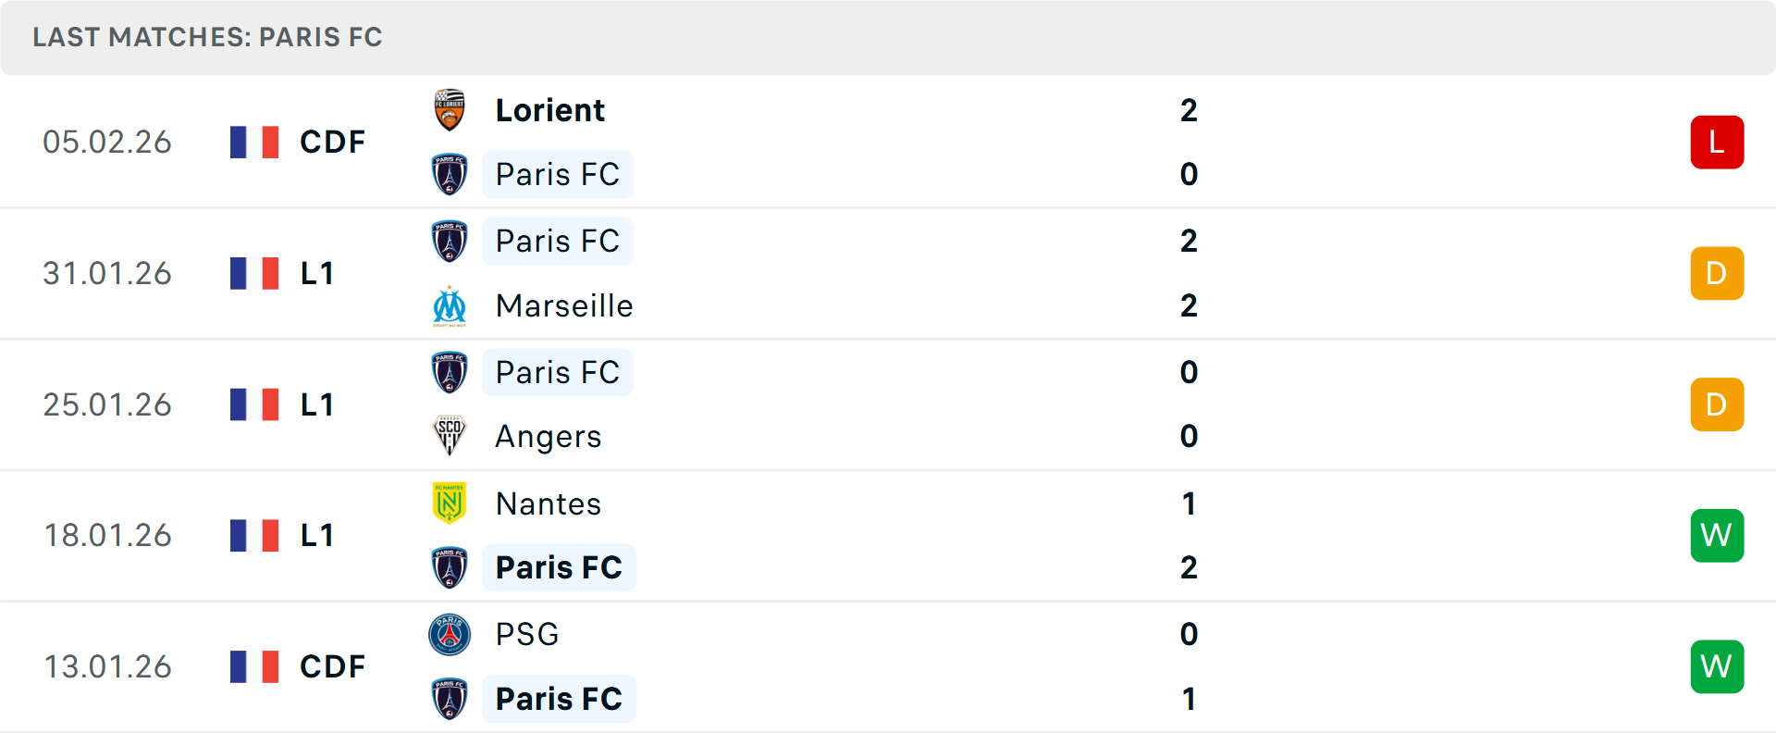Screen dimensions: 1776x733
Task: Click the PSG club crest
Action: click(450, 634)
